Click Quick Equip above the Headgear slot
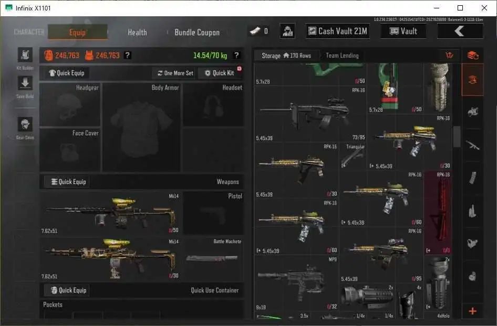This screenshot has height=326, width=497. (67, 73)
